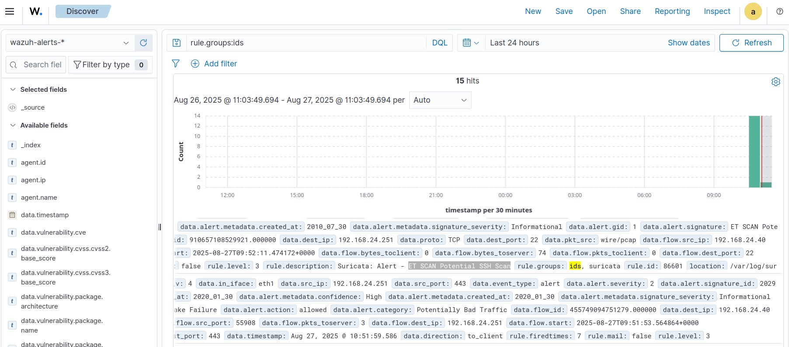Screen dimensions: 789x347
Task: Open histogram settings gear icon
Action: 775,82
